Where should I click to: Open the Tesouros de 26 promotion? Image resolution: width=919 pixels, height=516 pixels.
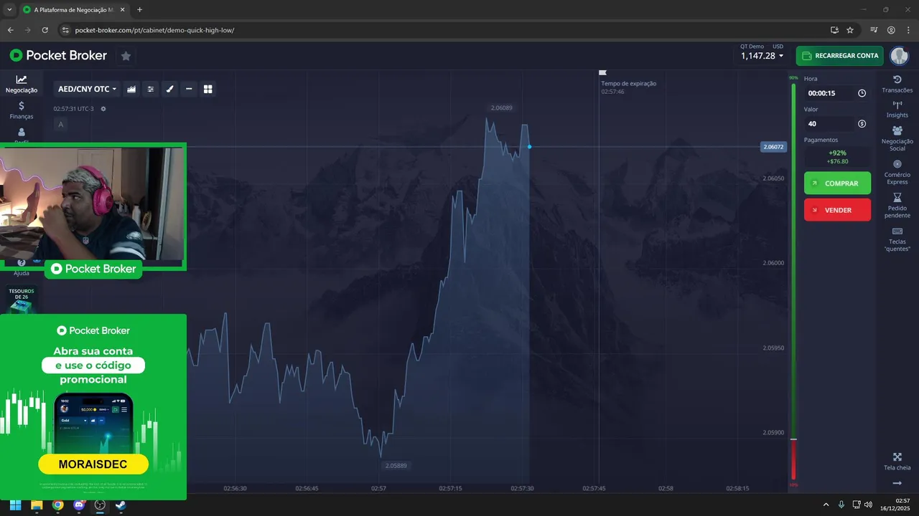coord(22,300)
